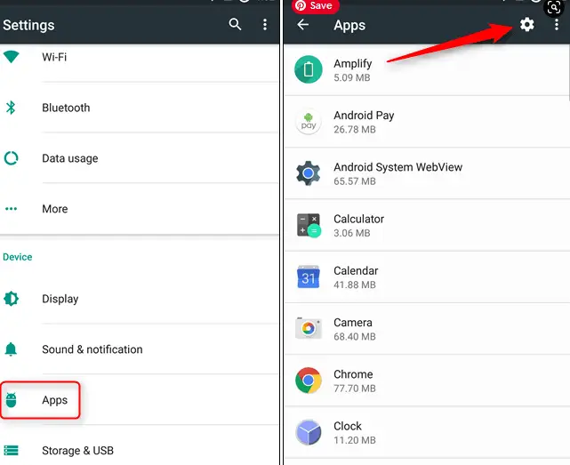The image size is (570, 465).
Task: Open Android System WebView details
Action: (x=427, y=173)
